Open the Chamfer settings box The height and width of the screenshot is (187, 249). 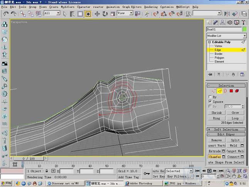pyautogui.click(x=224, y=157)
